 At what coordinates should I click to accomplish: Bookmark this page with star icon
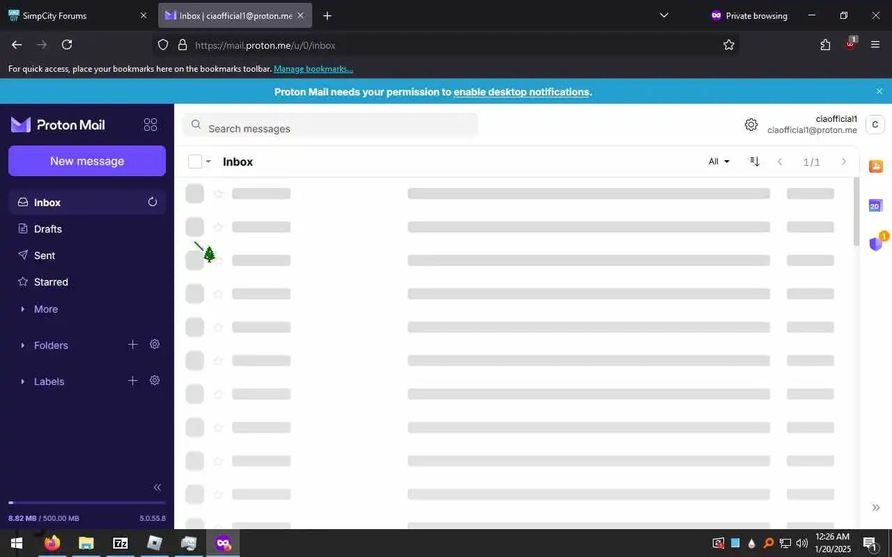729,45
